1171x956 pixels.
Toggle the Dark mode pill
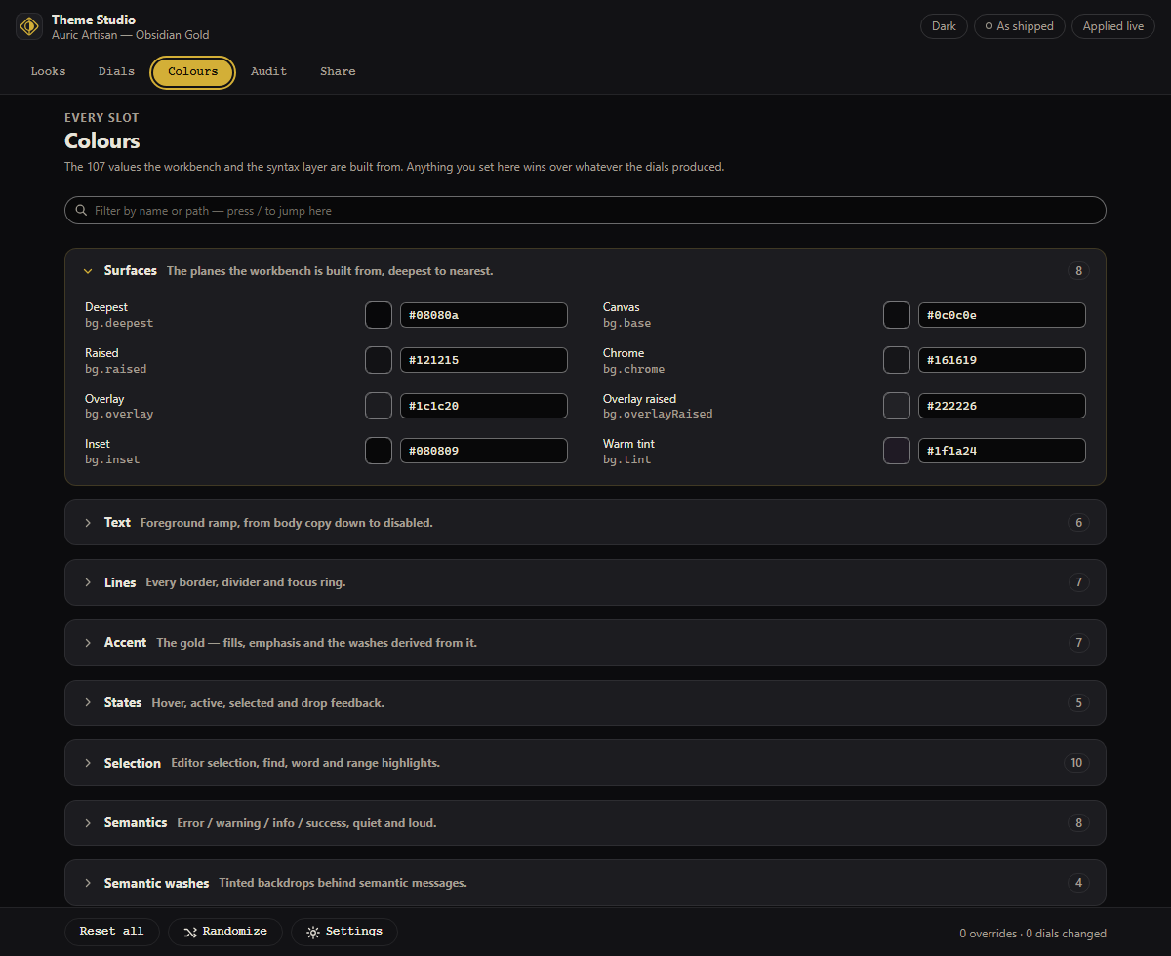pyautogui.click(x=944, y=26)
